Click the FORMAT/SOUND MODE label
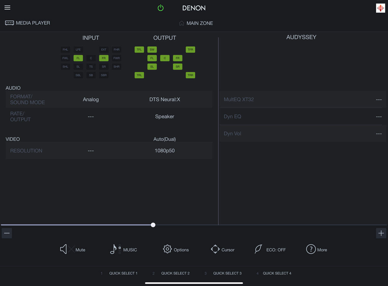 pyautogui.click(x=28, y=99)
